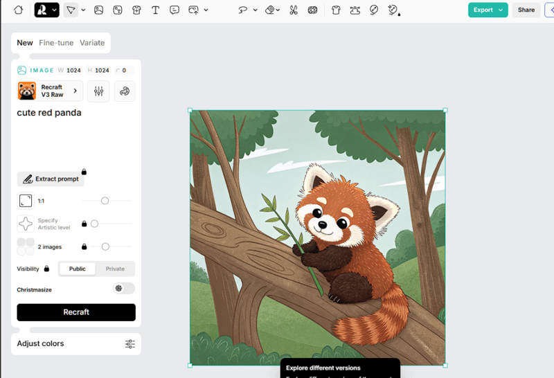The height and width of the screenshot is (378, 554).
Task: Select the Text tool
Action: point(155,10)
